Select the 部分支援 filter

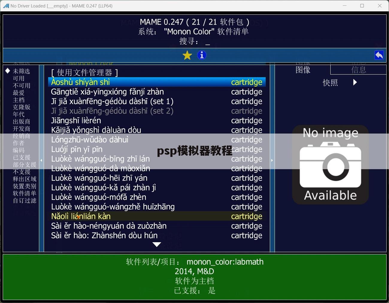pos(25,165)
